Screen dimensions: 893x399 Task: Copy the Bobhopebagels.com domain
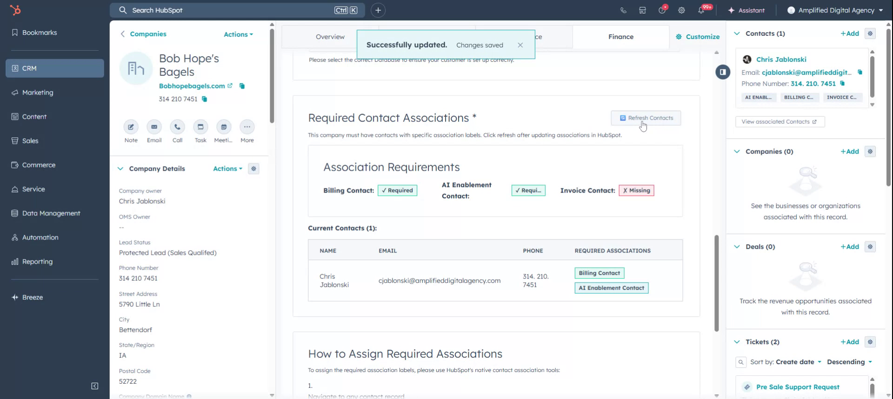[x=242, y=86]
